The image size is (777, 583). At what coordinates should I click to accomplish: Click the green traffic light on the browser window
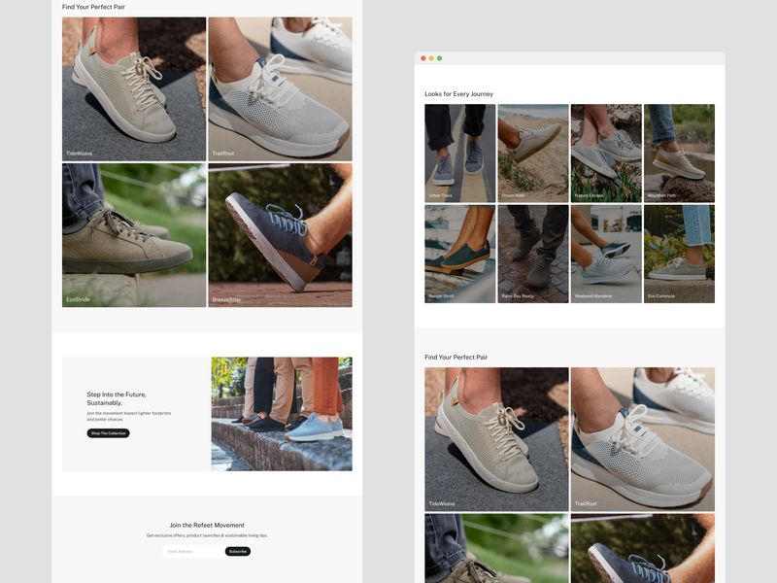(x=439, y=57)
